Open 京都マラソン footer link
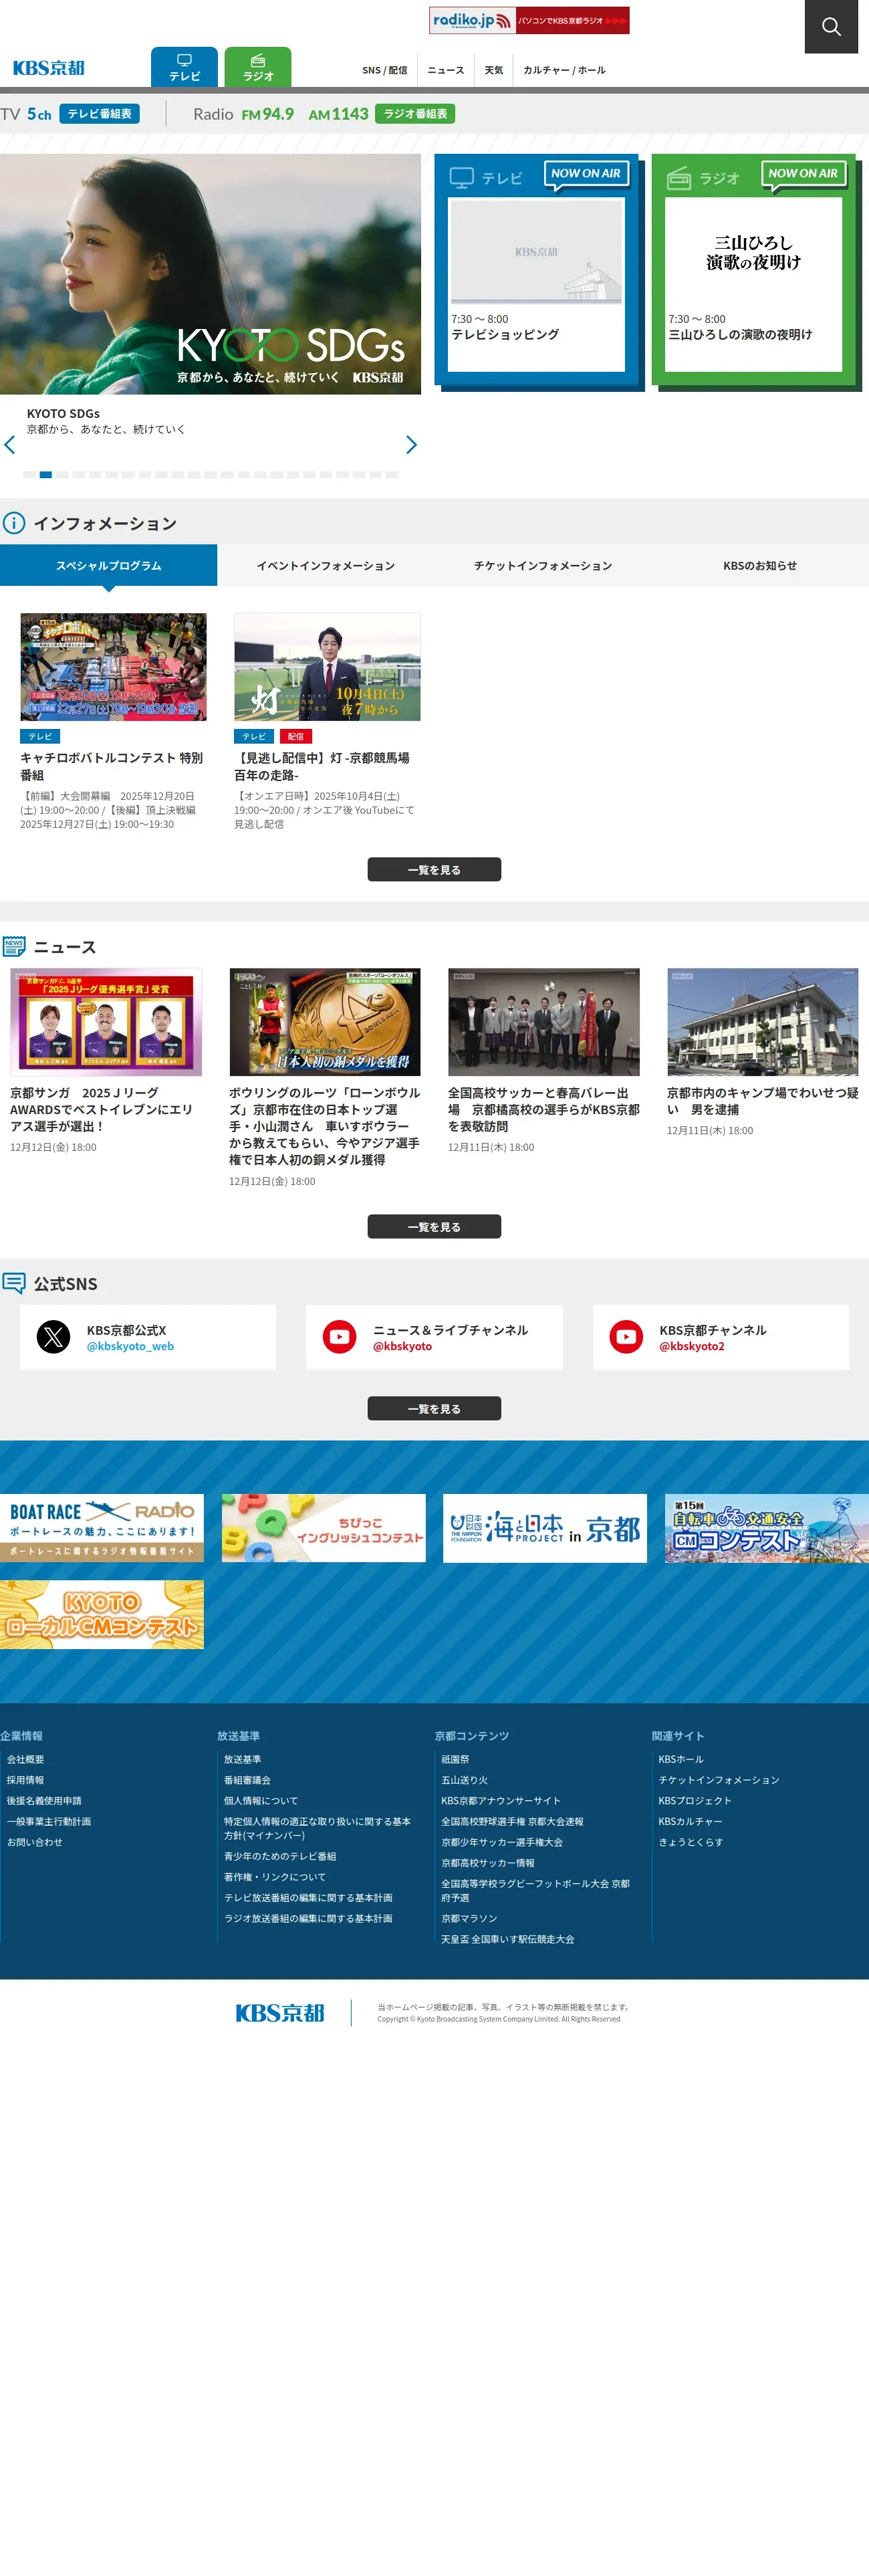Image resolution: width=869 pixels, height=2576 pixels. pyautogui.click(x=469, y=1919)
